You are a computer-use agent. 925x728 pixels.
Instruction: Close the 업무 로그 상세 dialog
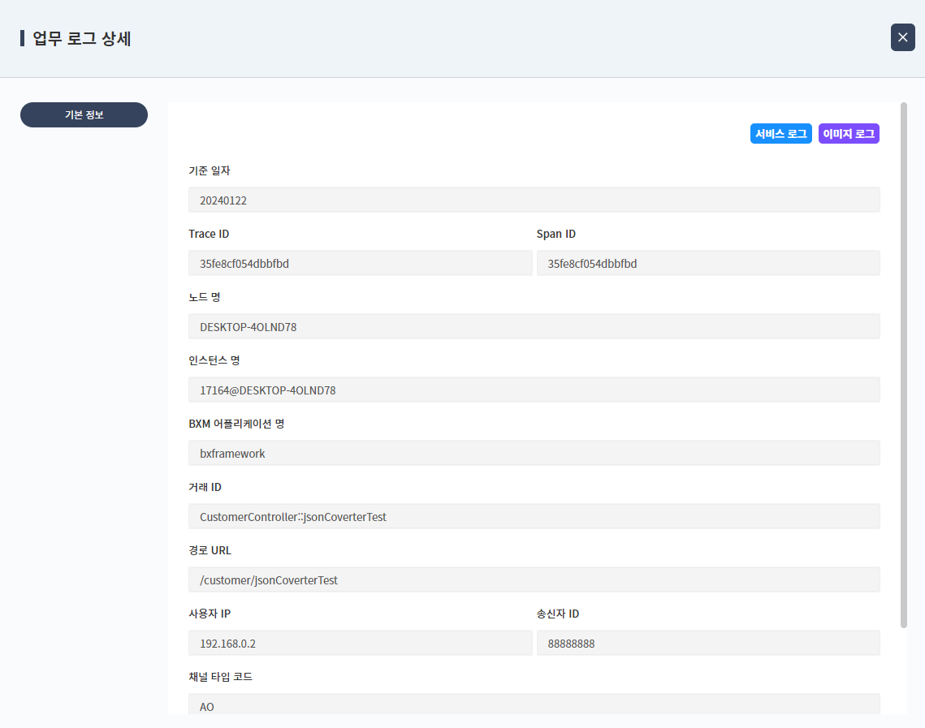[x=901, y=37]
